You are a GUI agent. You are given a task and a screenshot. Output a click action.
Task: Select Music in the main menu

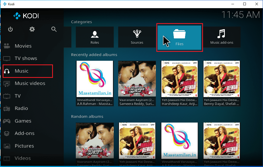22,71
